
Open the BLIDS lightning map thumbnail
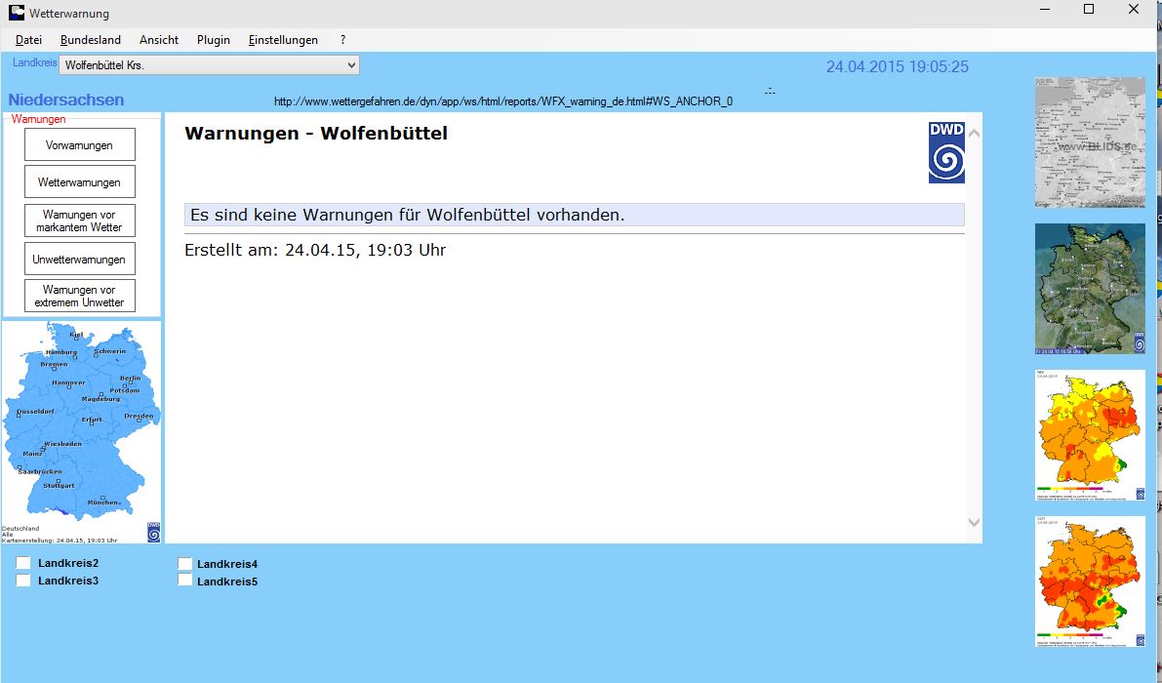pyautogui.click(x=1090, y=141)
